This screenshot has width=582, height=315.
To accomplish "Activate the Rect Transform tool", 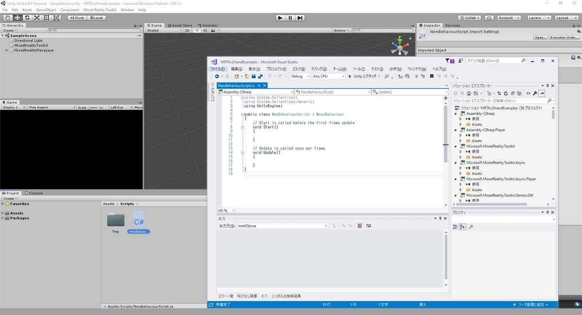I will (x=46, y=17).
